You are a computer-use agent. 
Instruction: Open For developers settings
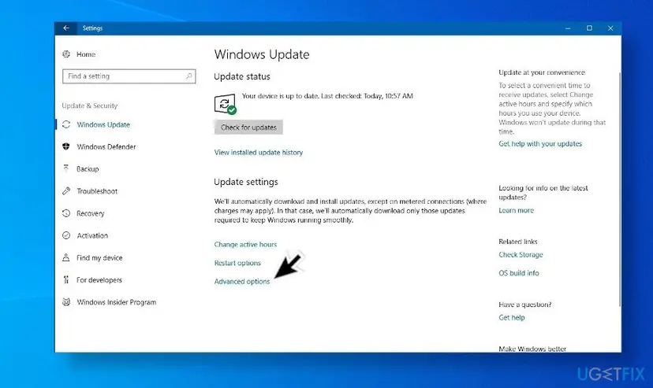pos(99,280)
